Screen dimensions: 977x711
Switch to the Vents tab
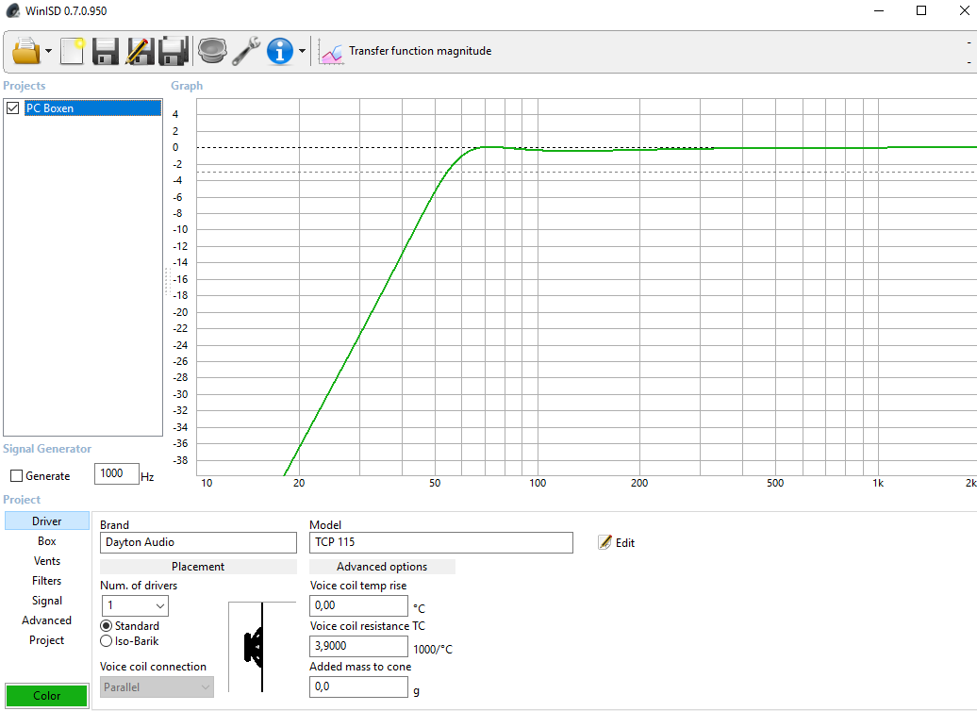[x=47, y=561]
